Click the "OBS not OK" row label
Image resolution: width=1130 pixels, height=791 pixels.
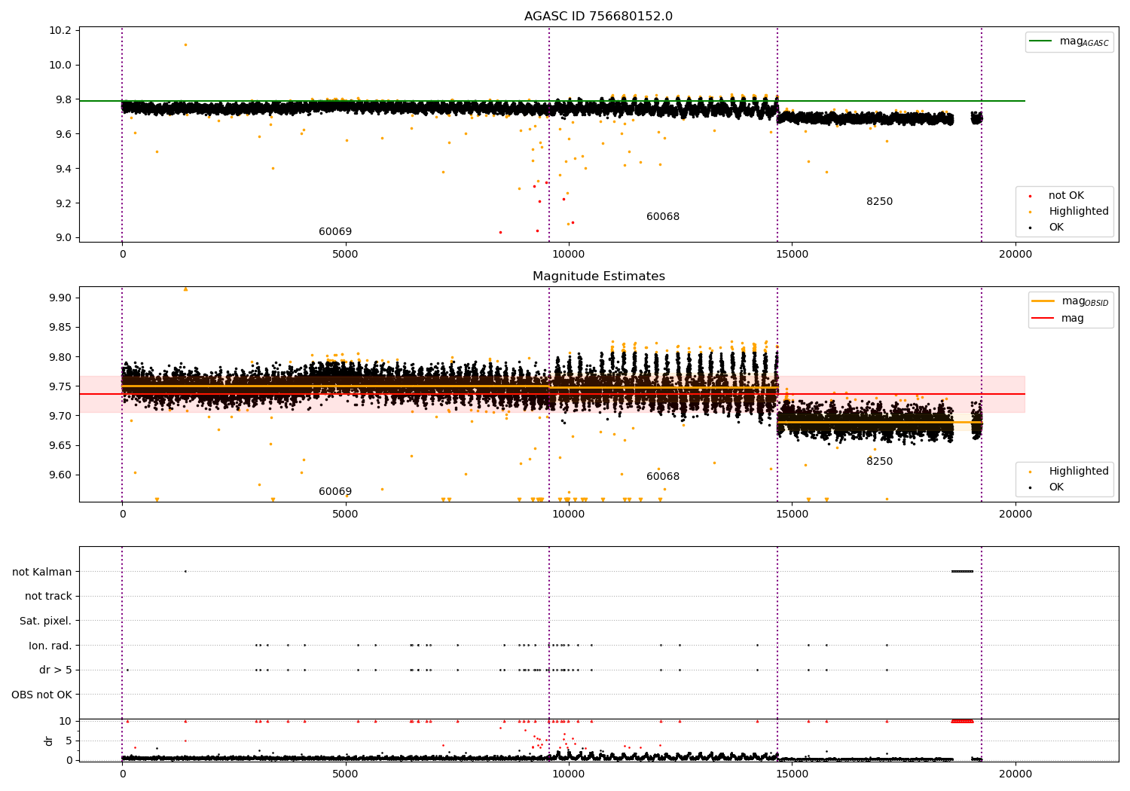[x=41, y=695]
